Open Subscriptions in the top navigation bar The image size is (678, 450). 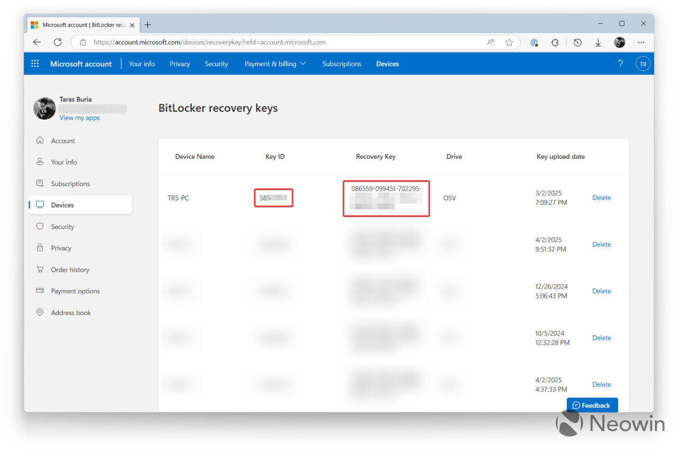(x=342, y=64)
